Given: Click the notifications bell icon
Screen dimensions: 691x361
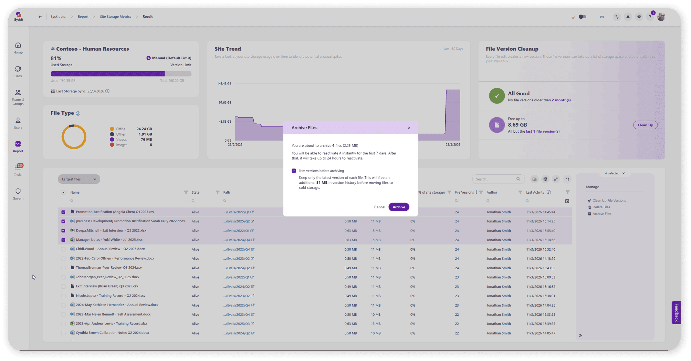Looking at the screenshot, I should 628,17.
